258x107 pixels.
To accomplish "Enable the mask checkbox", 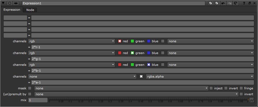I will [30, 88].
